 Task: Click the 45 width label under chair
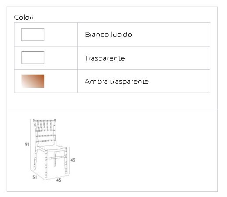58,180
